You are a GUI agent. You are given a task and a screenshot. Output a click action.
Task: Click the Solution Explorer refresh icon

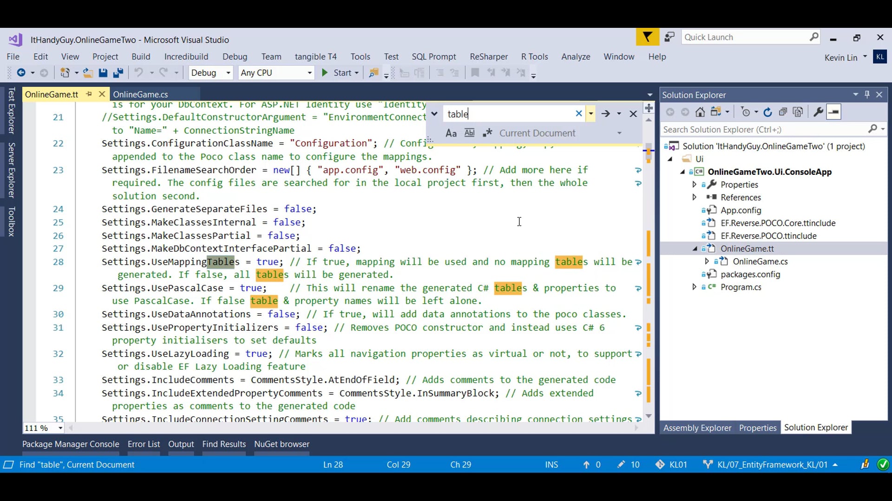[x=767, y=112]
